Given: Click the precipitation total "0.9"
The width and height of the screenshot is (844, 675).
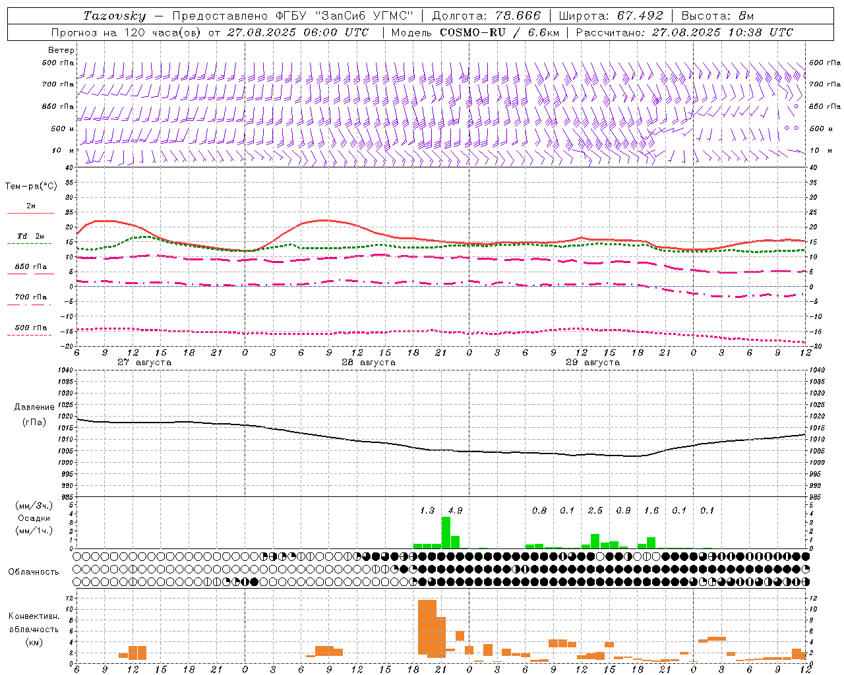Looking at the screenshot, I should coord(623,510).
